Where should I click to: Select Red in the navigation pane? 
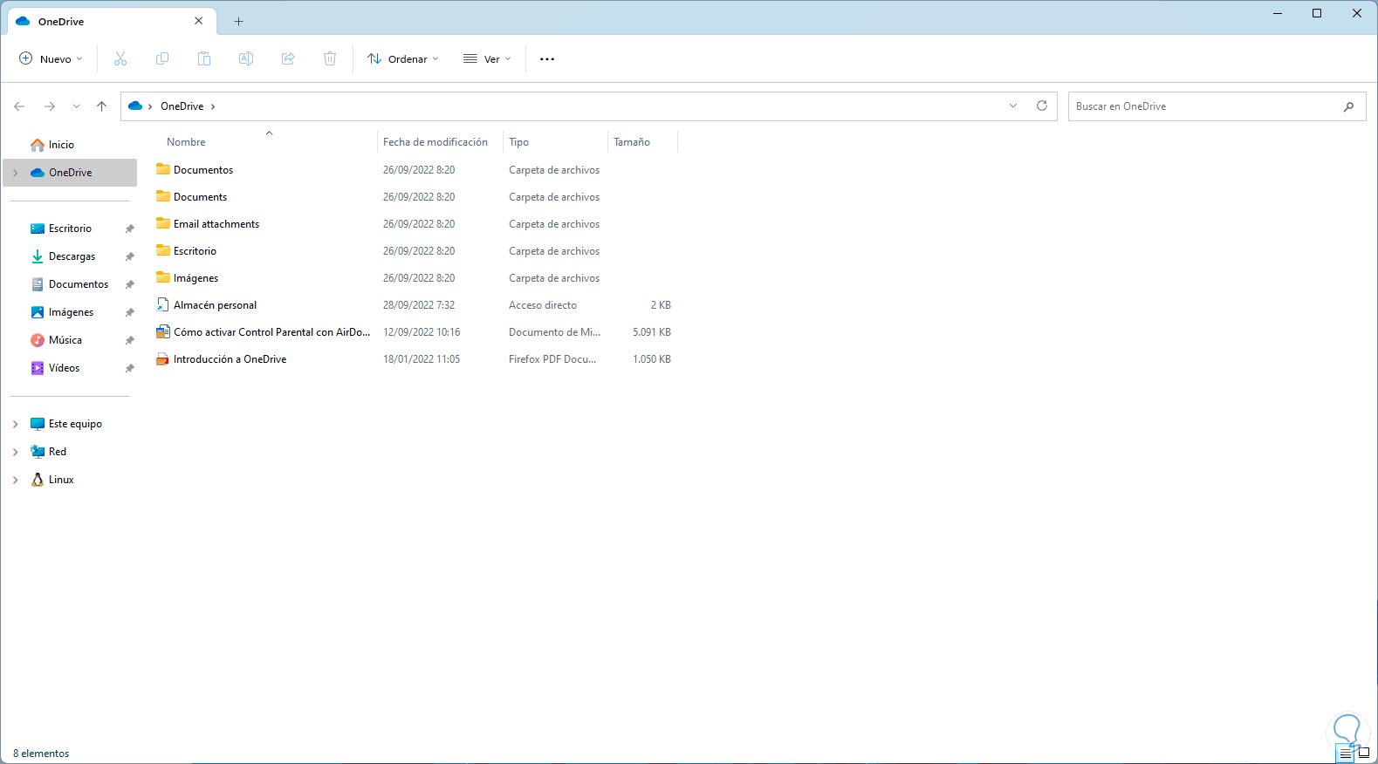pos(58,452)
